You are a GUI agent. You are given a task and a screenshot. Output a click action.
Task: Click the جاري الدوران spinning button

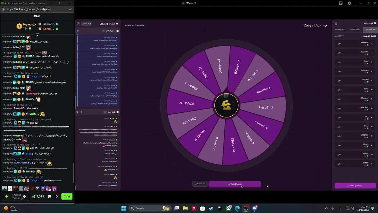[235, 184]
